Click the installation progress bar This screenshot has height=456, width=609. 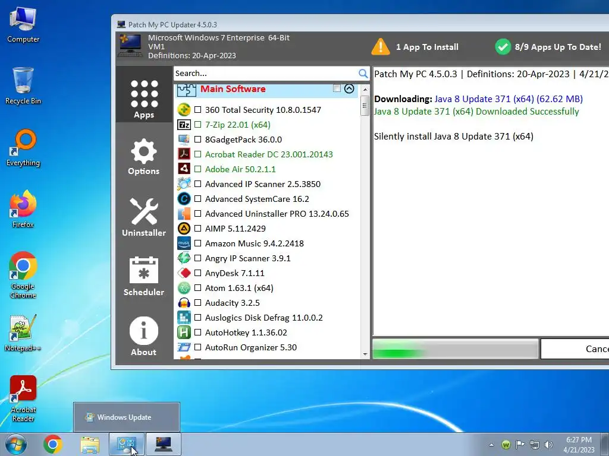click(x=456, y=349)
